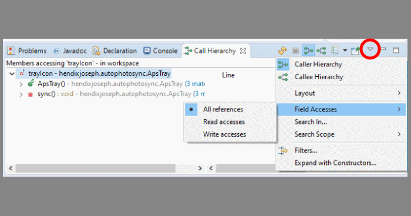This screenshot has height=216, width=411.
Task: Minimize the Call Hierarchy view panel
Action: point(383,49)
